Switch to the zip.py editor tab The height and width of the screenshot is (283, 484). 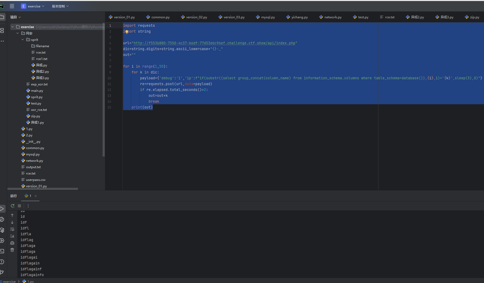[472, 17]
